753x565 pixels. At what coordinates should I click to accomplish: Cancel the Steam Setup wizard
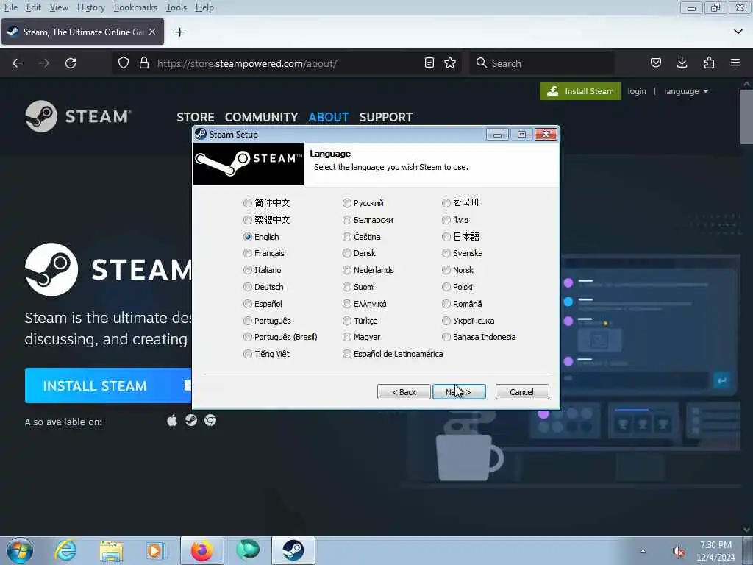(x=522, y=391)
